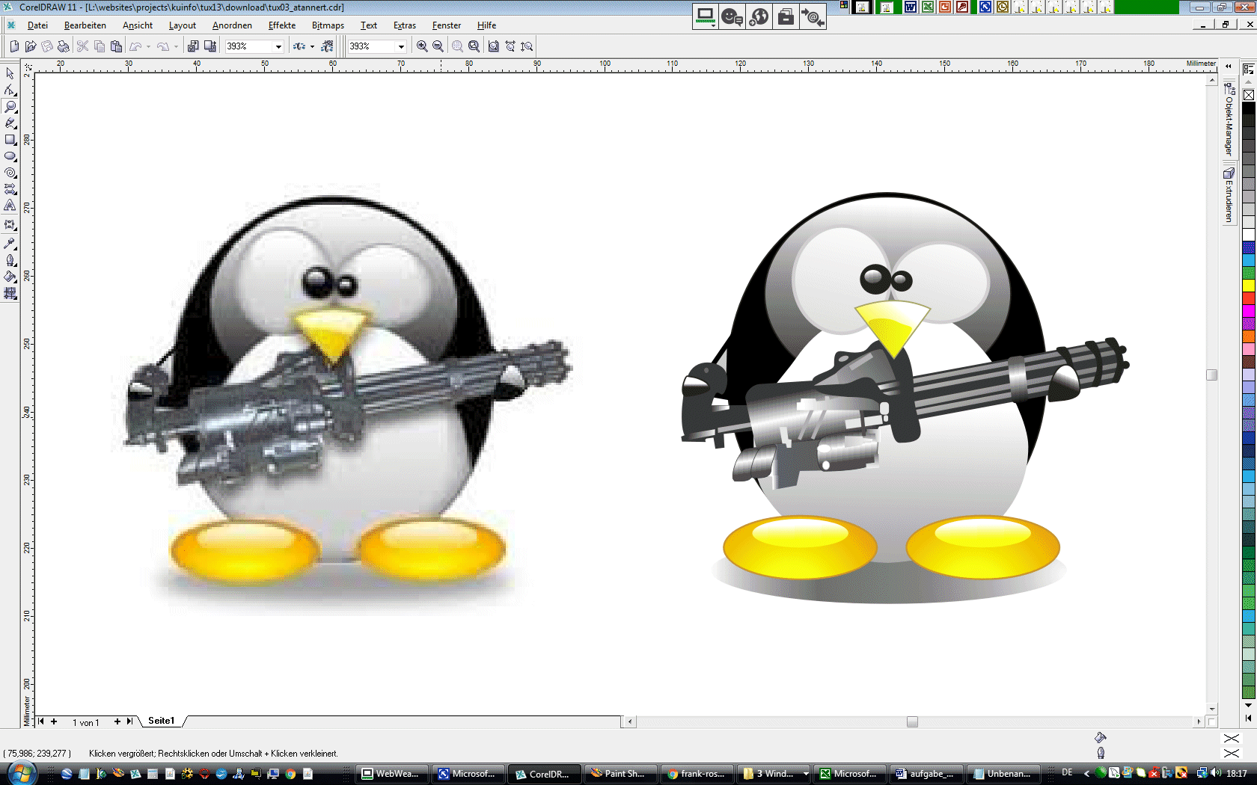Pick the red color swatch in palette
The width and height of the screenshot is (1257, 785).
1248,298
